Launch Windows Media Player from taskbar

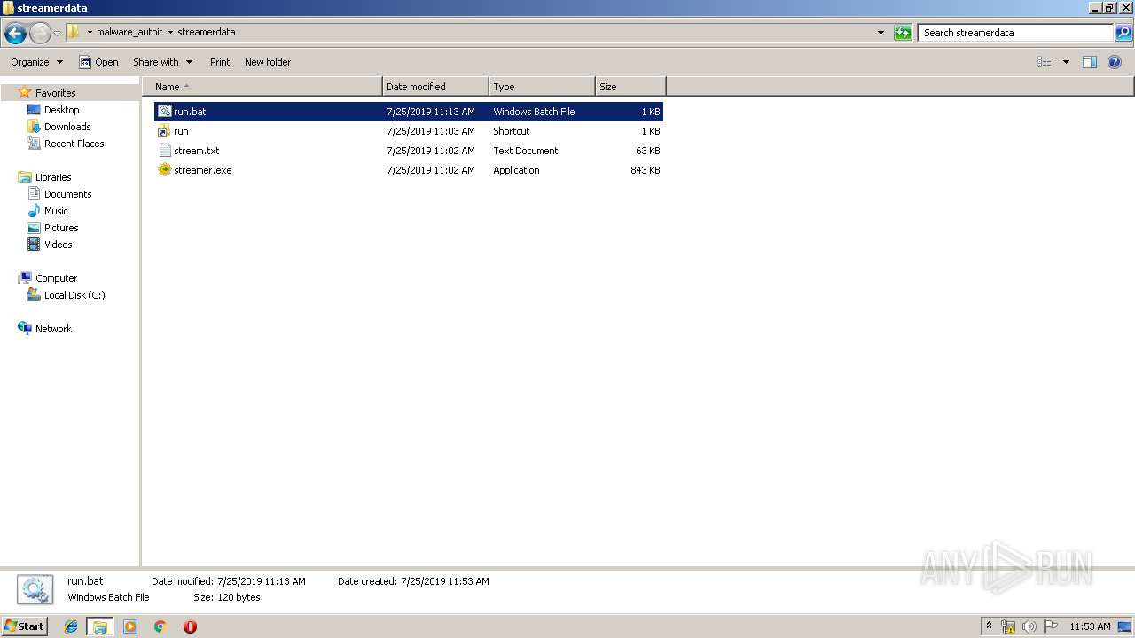tap(130, 626)
